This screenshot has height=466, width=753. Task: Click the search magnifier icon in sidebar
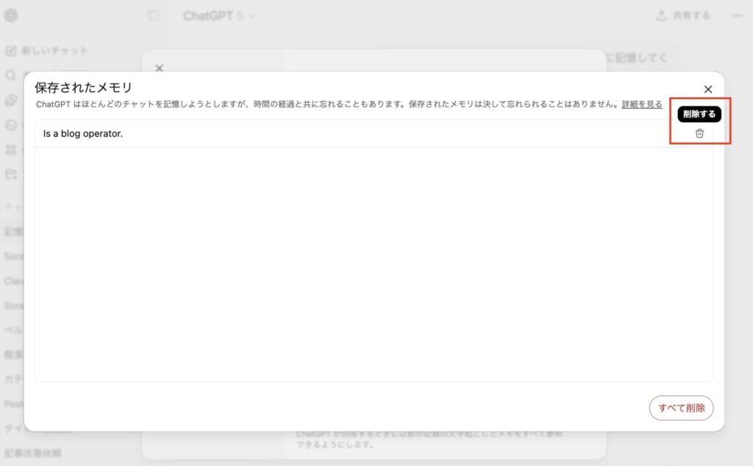[x=10, y=76]
